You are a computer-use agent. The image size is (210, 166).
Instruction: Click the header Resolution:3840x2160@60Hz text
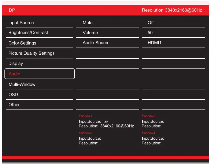click(172, 10)
